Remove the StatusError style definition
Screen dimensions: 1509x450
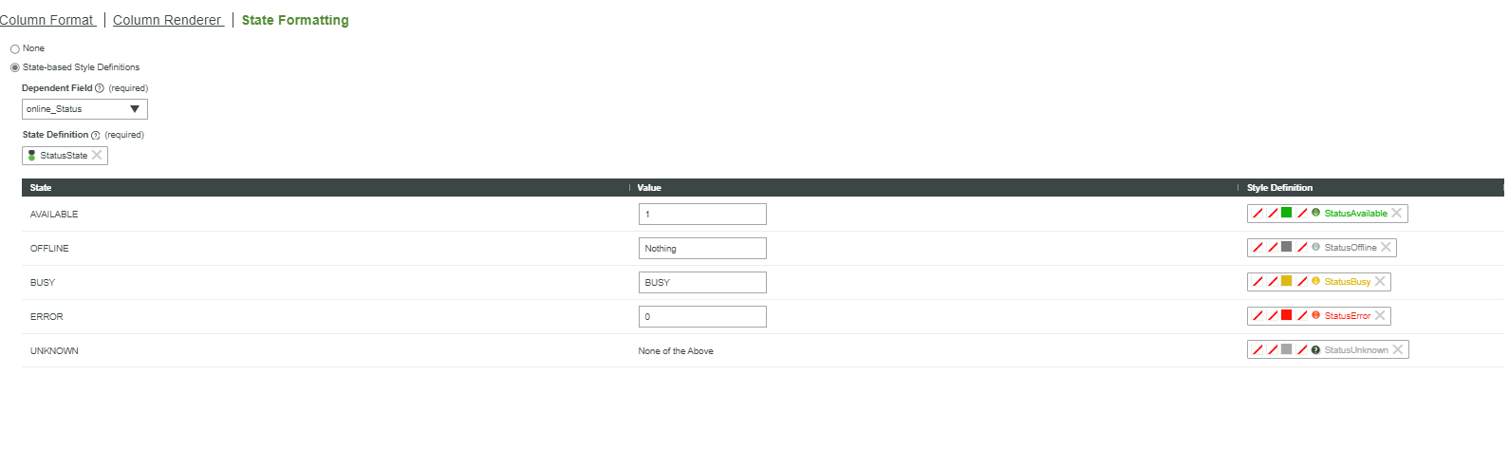[1380, 315]
